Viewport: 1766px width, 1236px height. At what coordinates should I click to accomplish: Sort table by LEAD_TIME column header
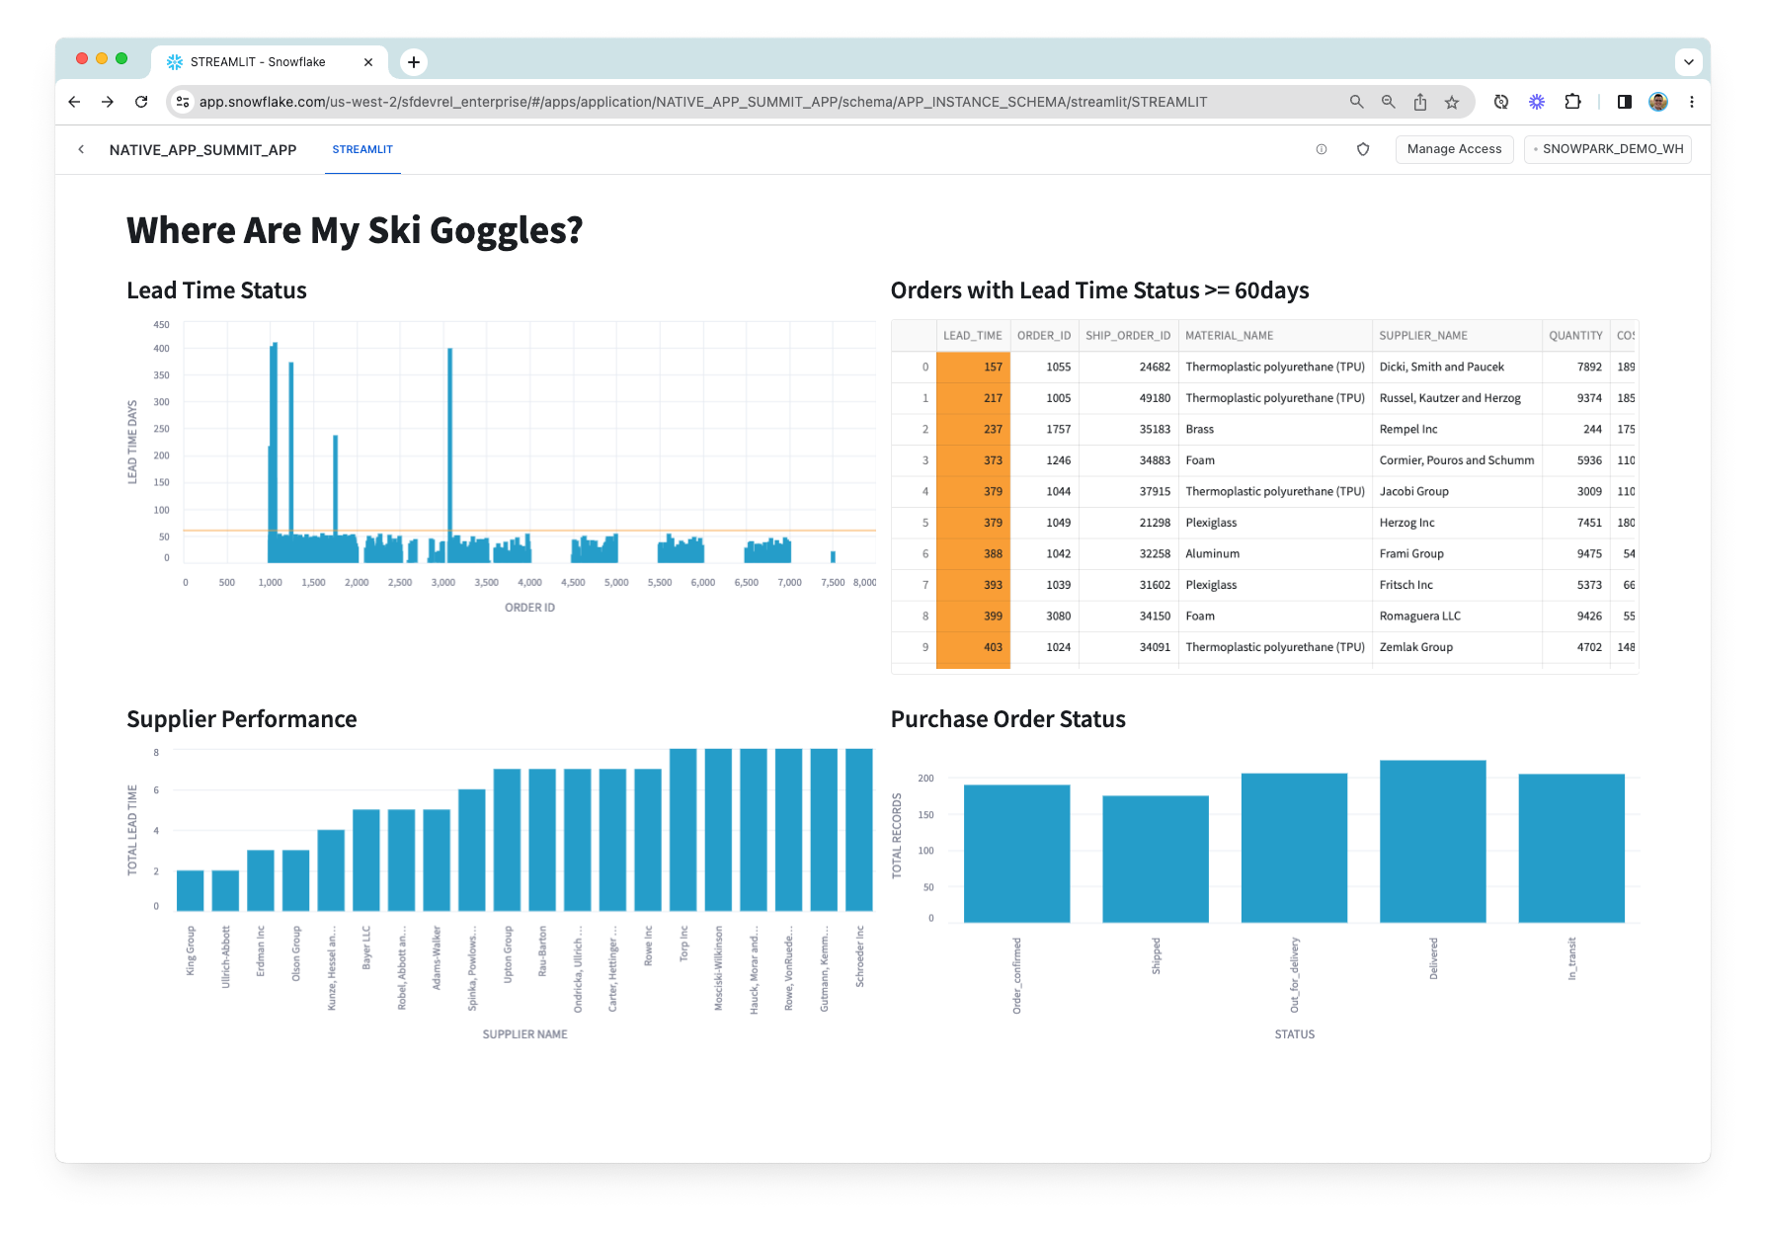click(x=972, y=336)
